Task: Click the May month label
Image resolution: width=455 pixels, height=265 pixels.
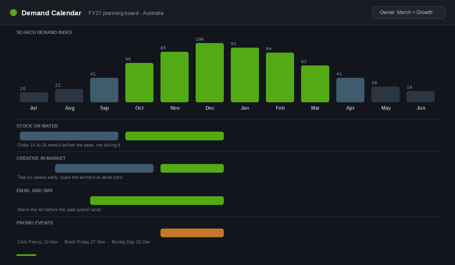Action: click(386, 108)
